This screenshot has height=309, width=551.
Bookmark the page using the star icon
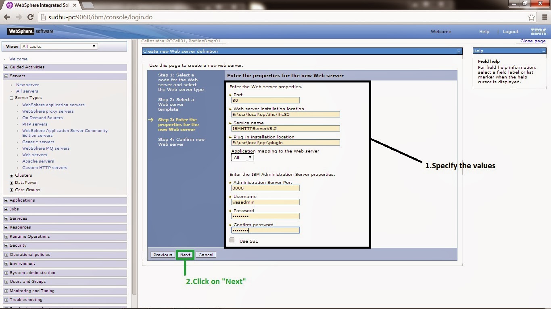click(x=532, y=17)
